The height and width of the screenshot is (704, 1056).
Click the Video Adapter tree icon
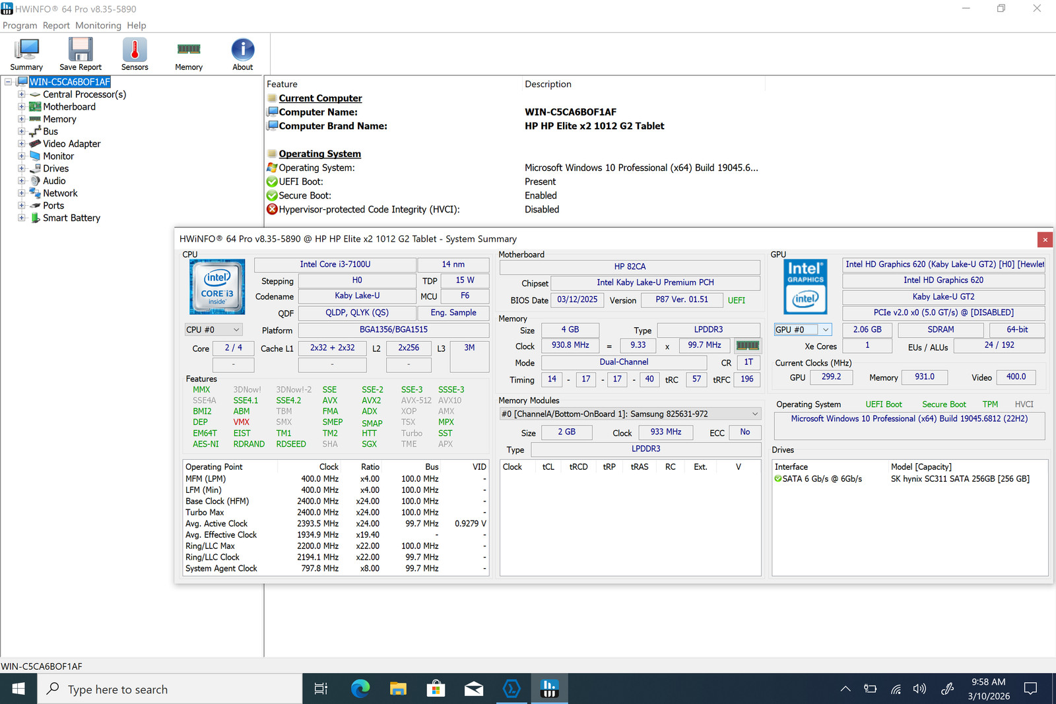click(35, 144)
